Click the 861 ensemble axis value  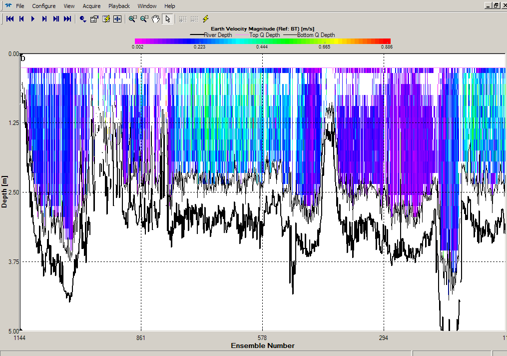click(x=141, y=338)
